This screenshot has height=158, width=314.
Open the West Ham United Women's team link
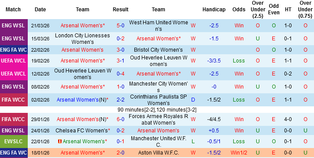pos(158,26)
